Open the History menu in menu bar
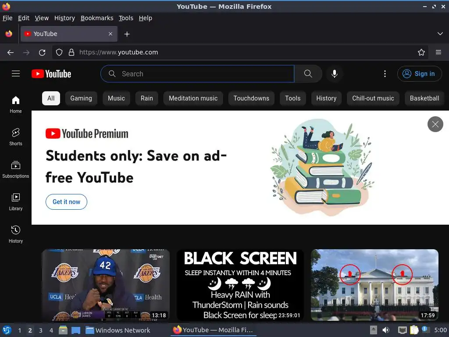Screen dimensions: 449x337 [64, 18]
